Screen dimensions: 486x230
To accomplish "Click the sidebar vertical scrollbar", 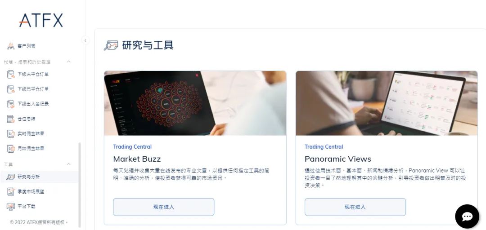I will coord(80,185).
